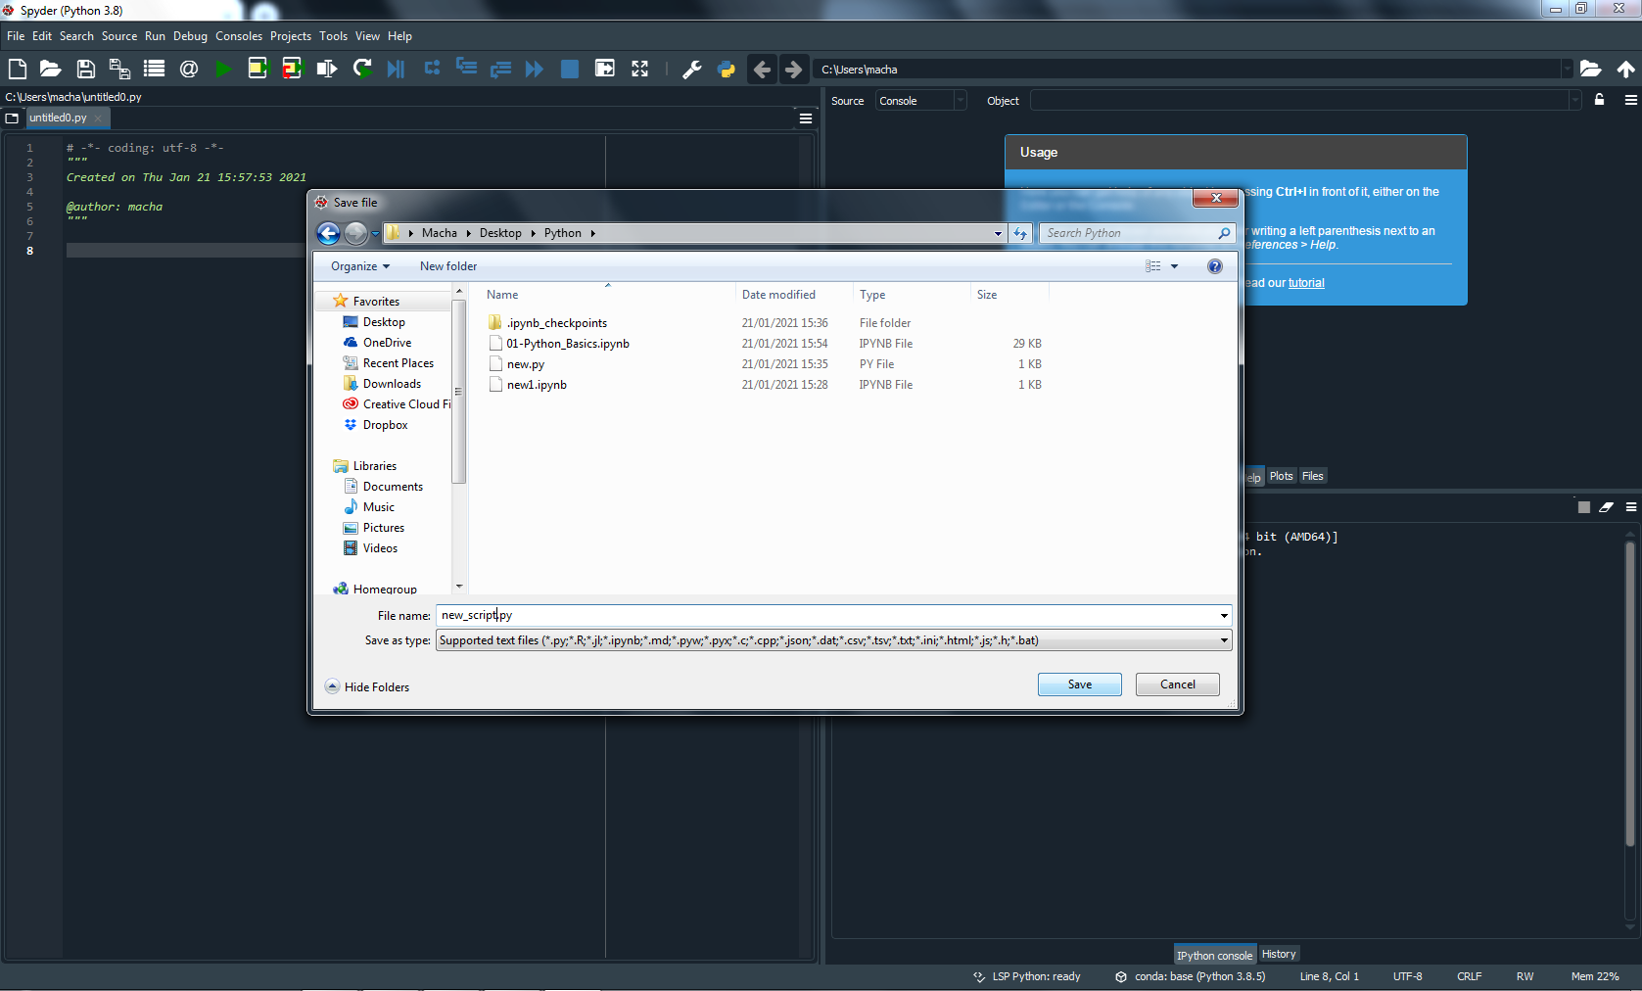The image size is (1642, 991).
Task: Open the Save as type dropdown
Action: 1223,640
